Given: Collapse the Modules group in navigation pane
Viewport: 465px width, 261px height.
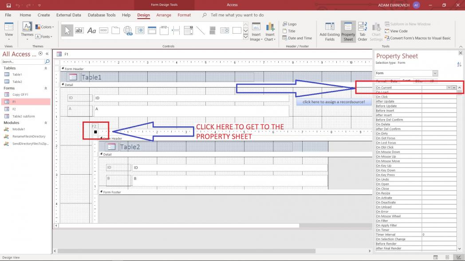Looking at the screenshot, I should tap(46, 123).
